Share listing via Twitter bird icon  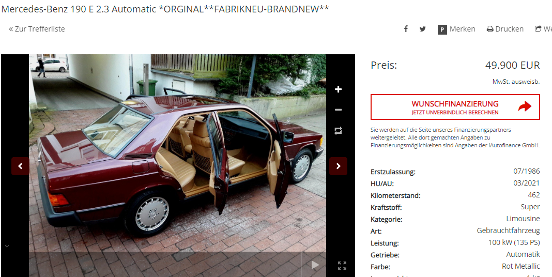(423, 29)
